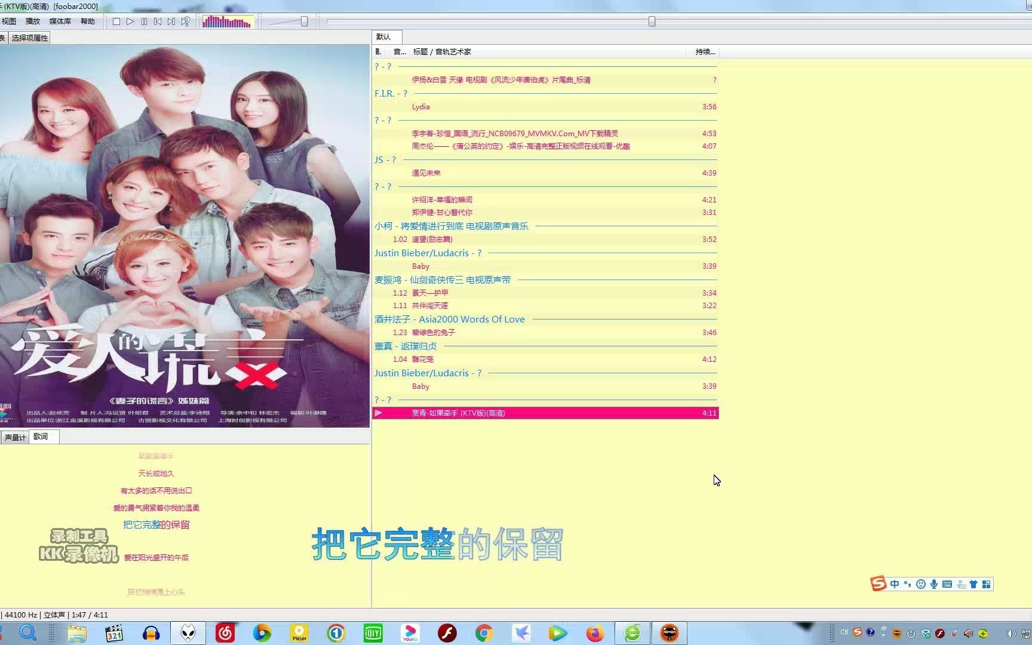Screen dimensions: 1032x645
Task: Open the Firefox taskbar icon
Action: [595, 633]
